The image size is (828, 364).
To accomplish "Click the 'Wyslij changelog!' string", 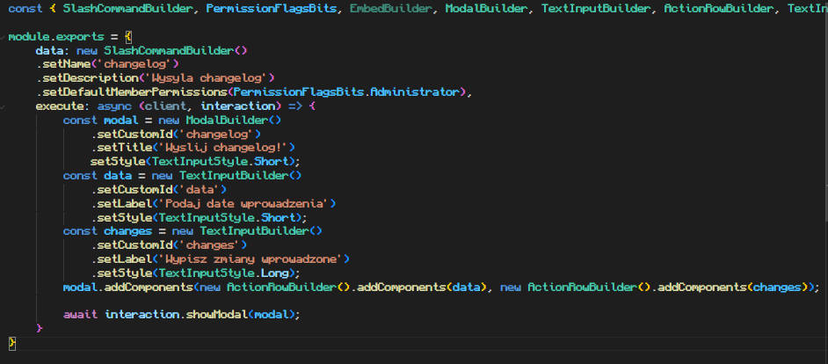I will coord(224,148).
